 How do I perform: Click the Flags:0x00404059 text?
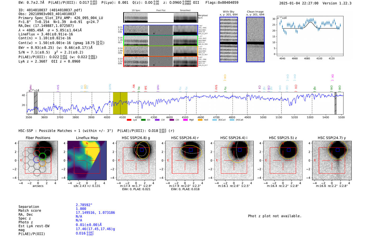222,2
